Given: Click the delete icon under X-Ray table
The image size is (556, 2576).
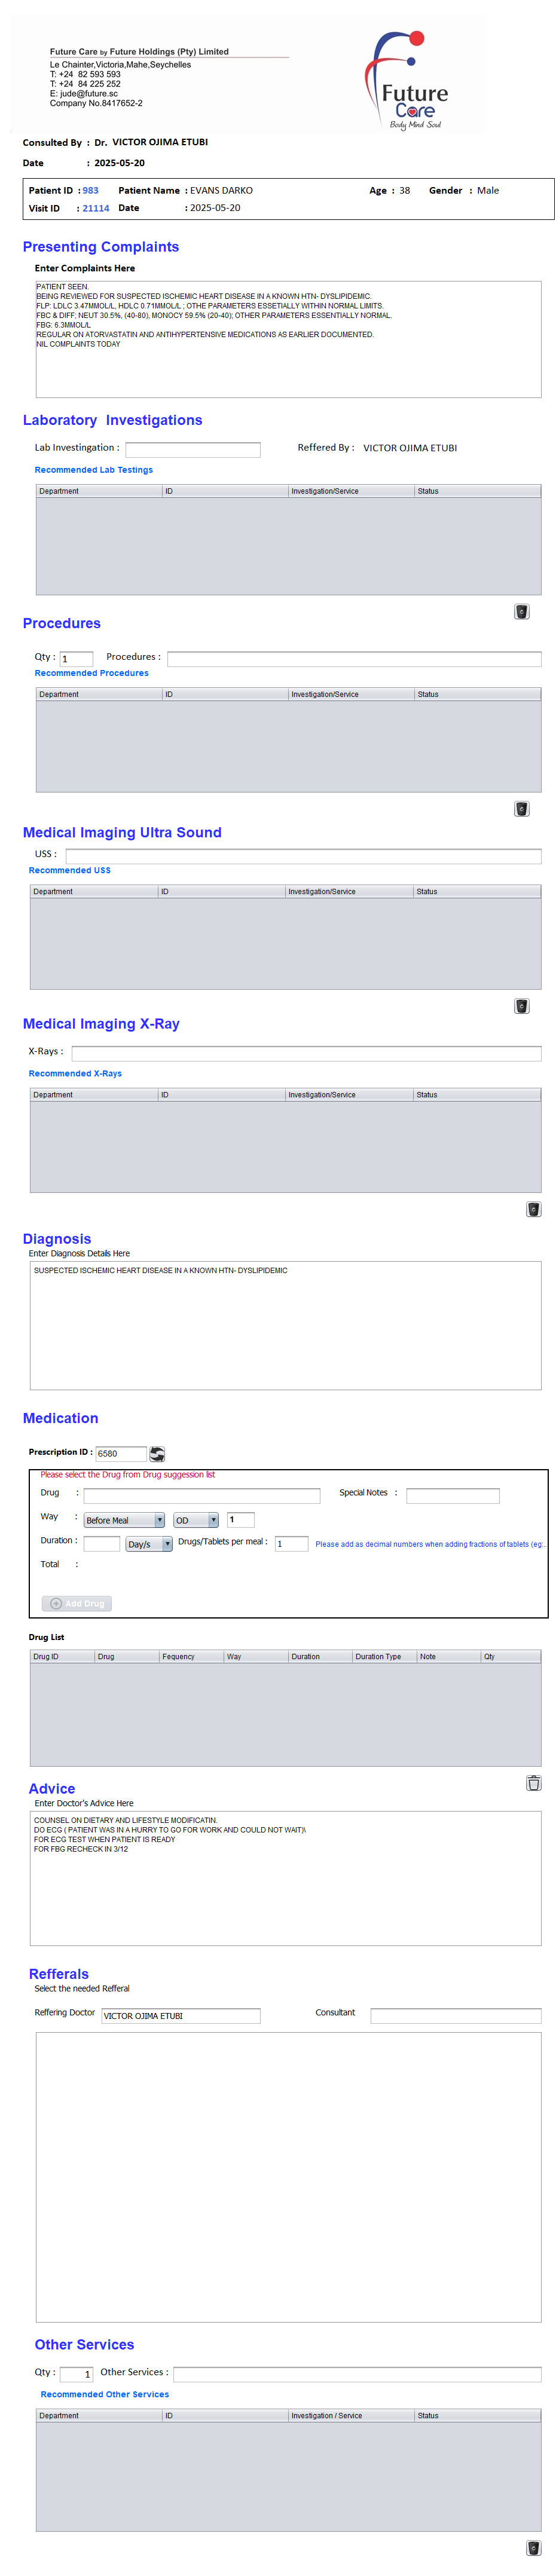Looking at the screenshot, I should (x=533, y=1209).
